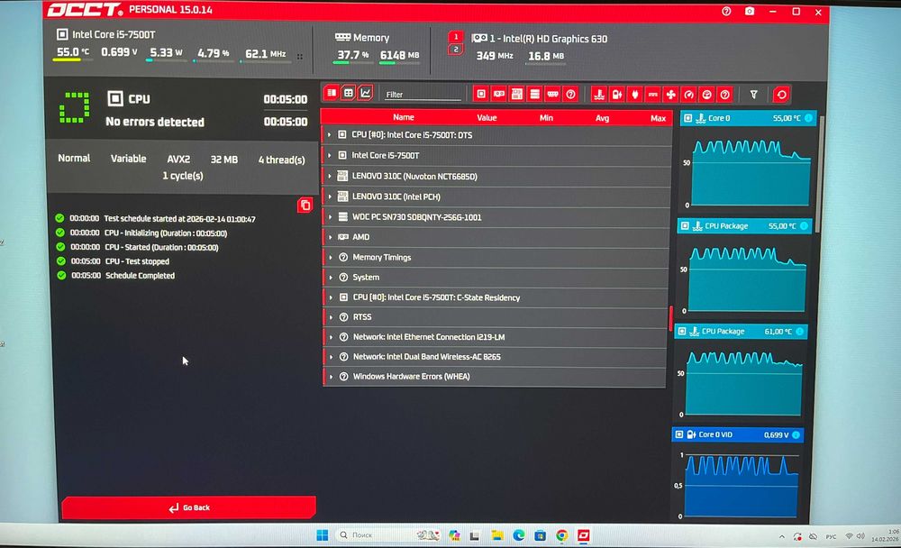Toggle the voltage sensor type filter
Viewport: 901px width, 548px height.
[x=616, y=95]
